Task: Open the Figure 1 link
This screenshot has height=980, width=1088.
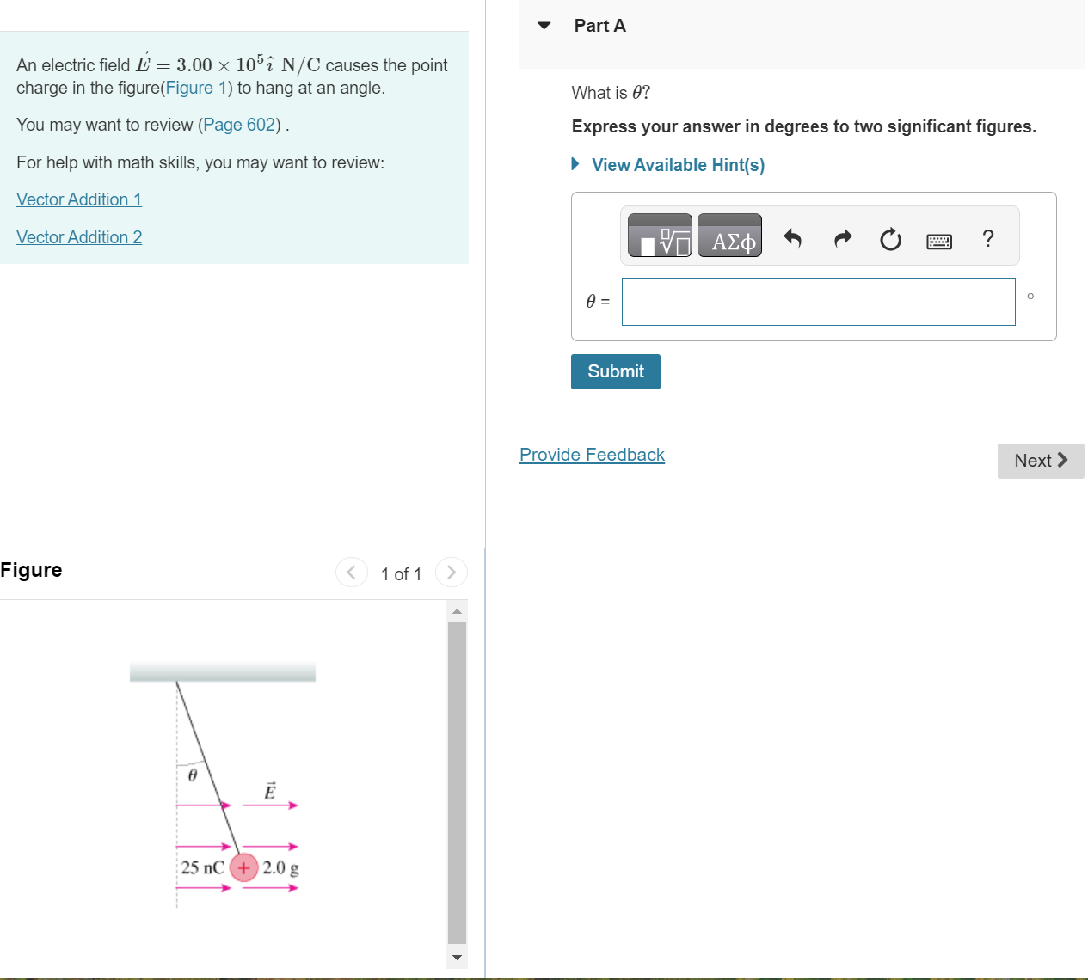Action: 196,88
